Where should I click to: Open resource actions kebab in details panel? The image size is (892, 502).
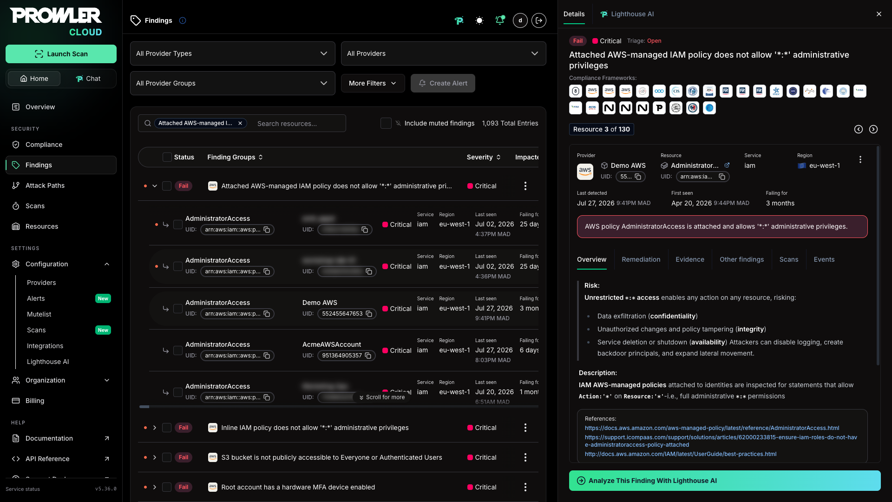pyautogui.click(x=860, y=159)
